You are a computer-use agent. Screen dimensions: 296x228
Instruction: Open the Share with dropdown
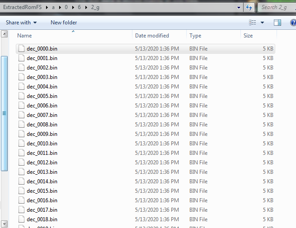tap(21, 23)
